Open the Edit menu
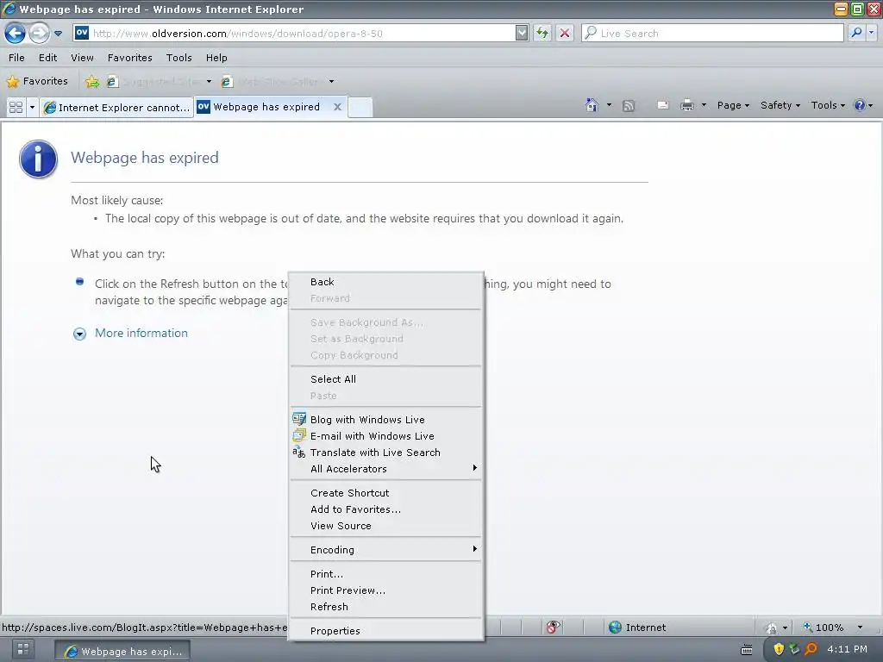Screen dimensions: 883x662 tap(48, 58)
